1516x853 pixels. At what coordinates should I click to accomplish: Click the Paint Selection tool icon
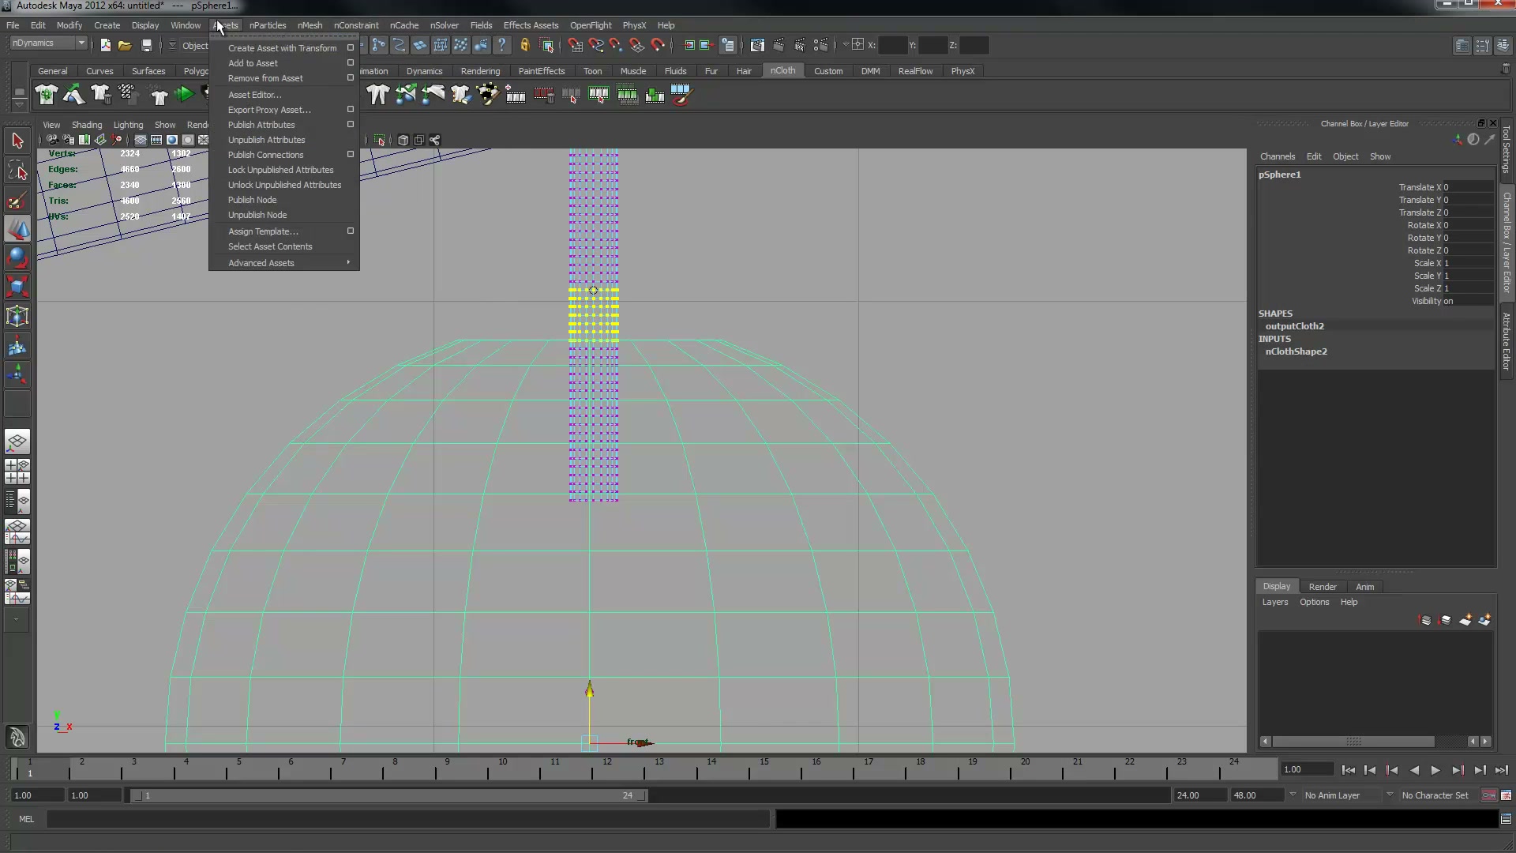17,201
